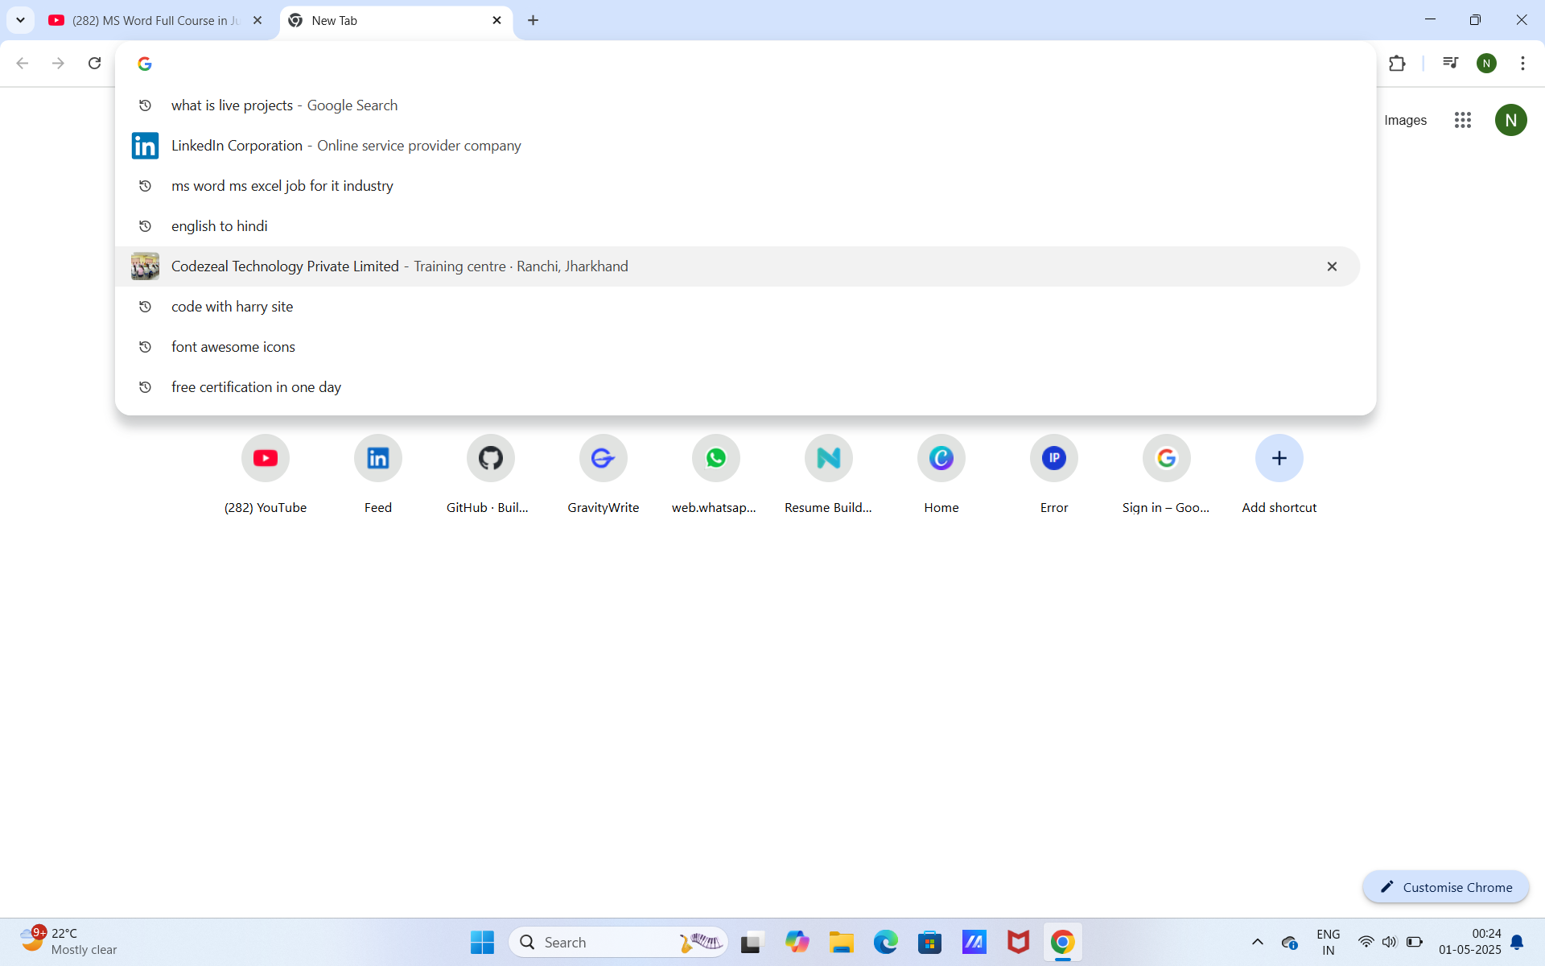Select Codezeal Technology Private Limited suggestion

point(737,266)
